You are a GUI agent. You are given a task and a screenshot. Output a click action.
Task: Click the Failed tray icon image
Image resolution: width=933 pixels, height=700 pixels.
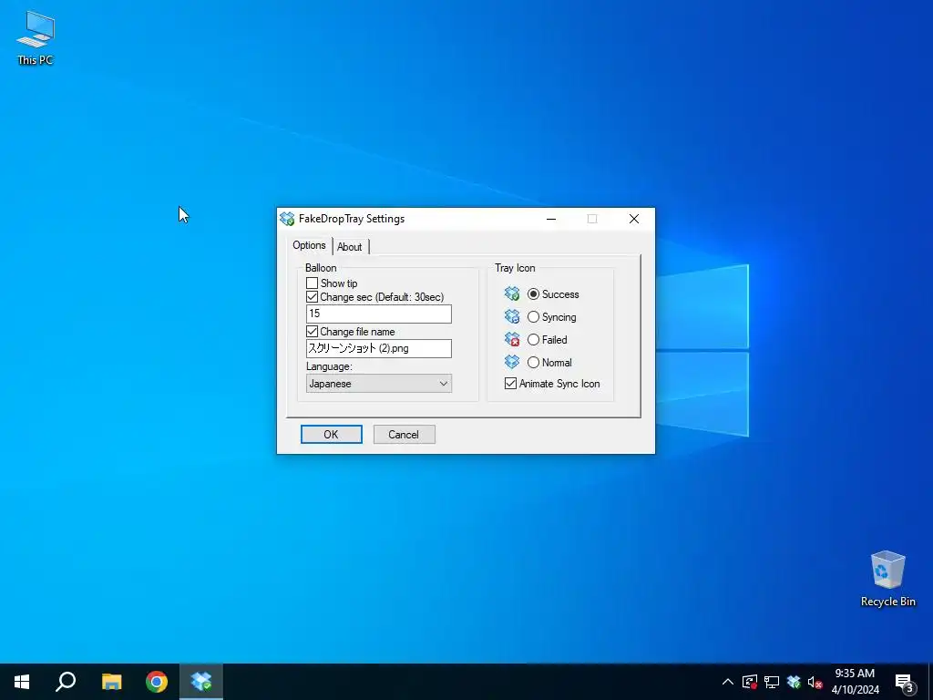click(x=512, y=339)
